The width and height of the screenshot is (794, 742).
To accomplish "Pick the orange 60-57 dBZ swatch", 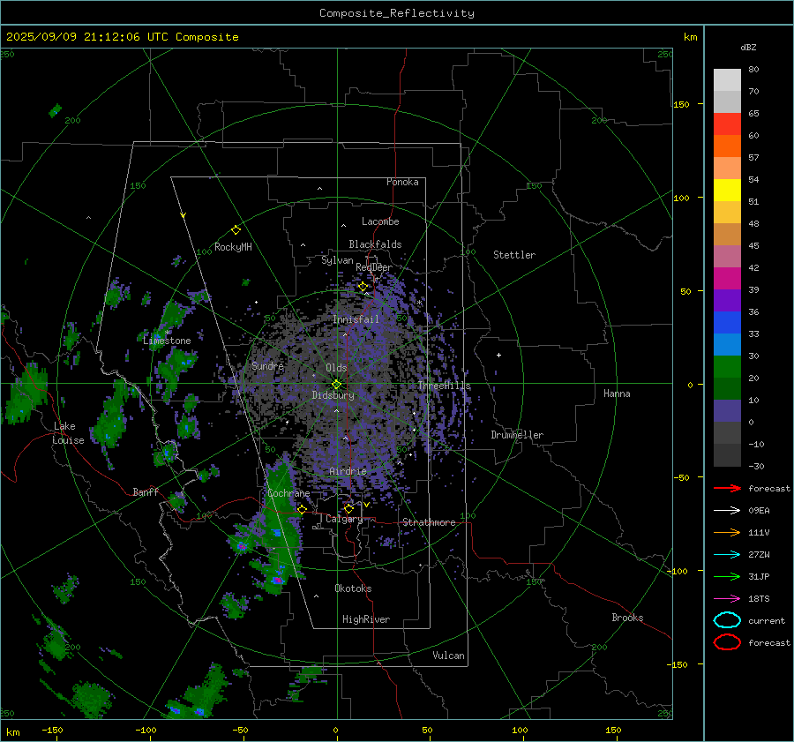I will [727, 146].
